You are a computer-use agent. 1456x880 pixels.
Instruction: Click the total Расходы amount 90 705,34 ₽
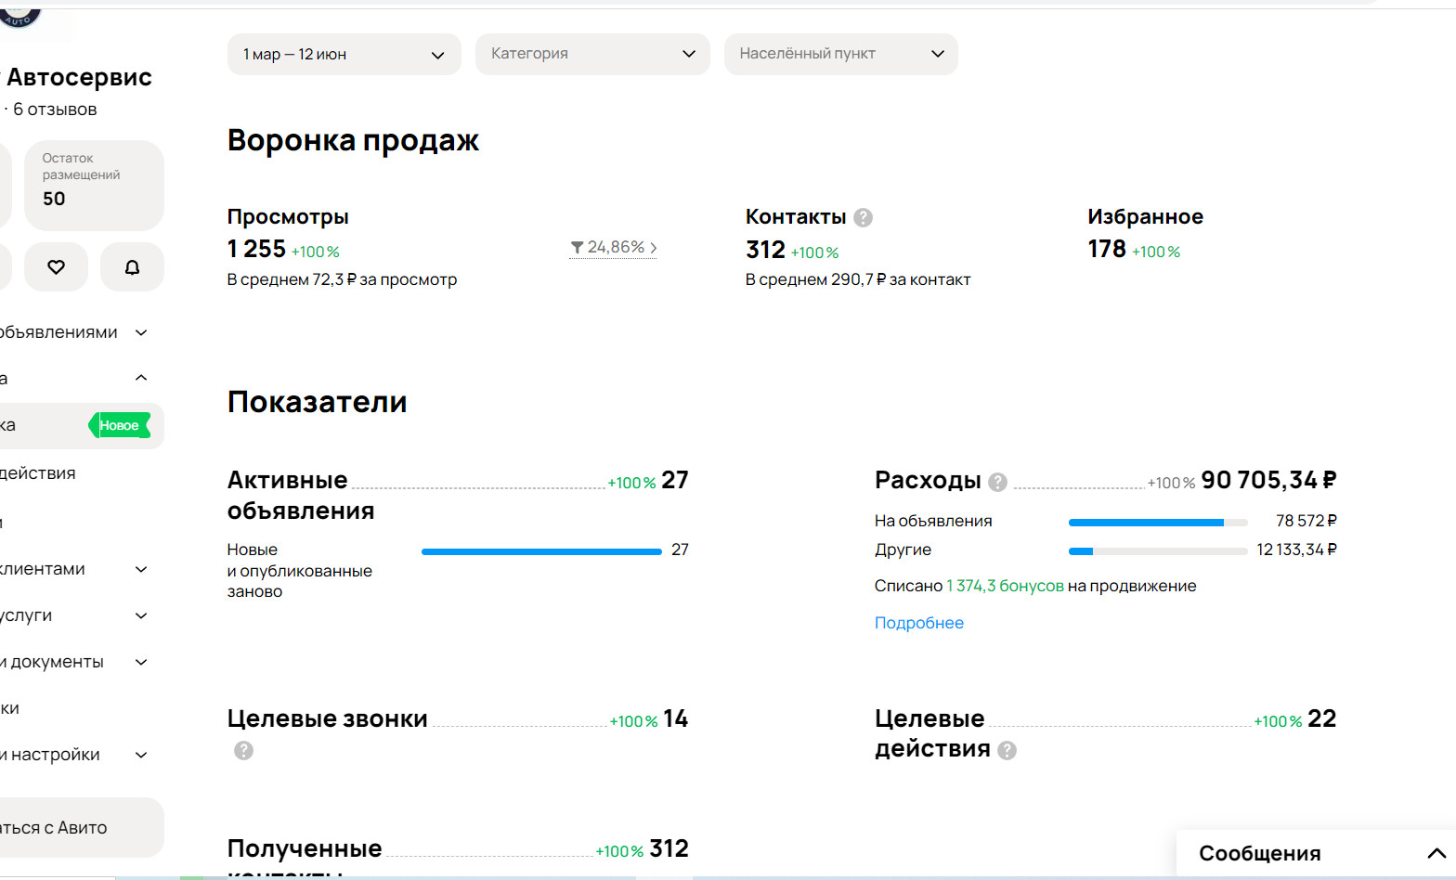(1268, 480)
